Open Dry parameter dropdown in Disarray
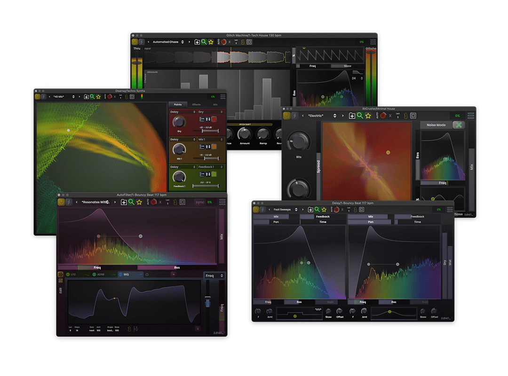The height and width of the screenshot is (376, 508). click(x=211, y=112)
